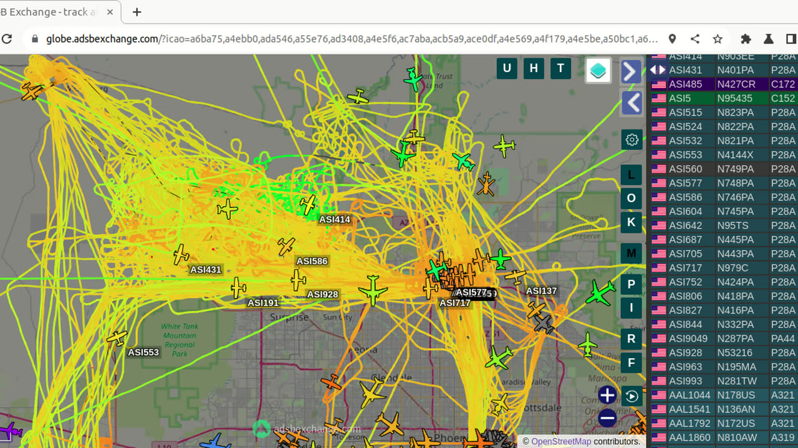Screen dimensions: 798x448
Task: Open a new browser tab
Action: 137,12
